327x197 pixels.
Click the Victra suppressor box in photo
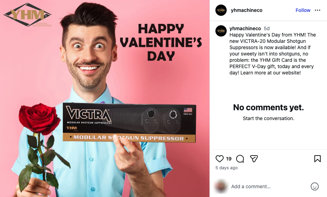click(x=129, y=123)
